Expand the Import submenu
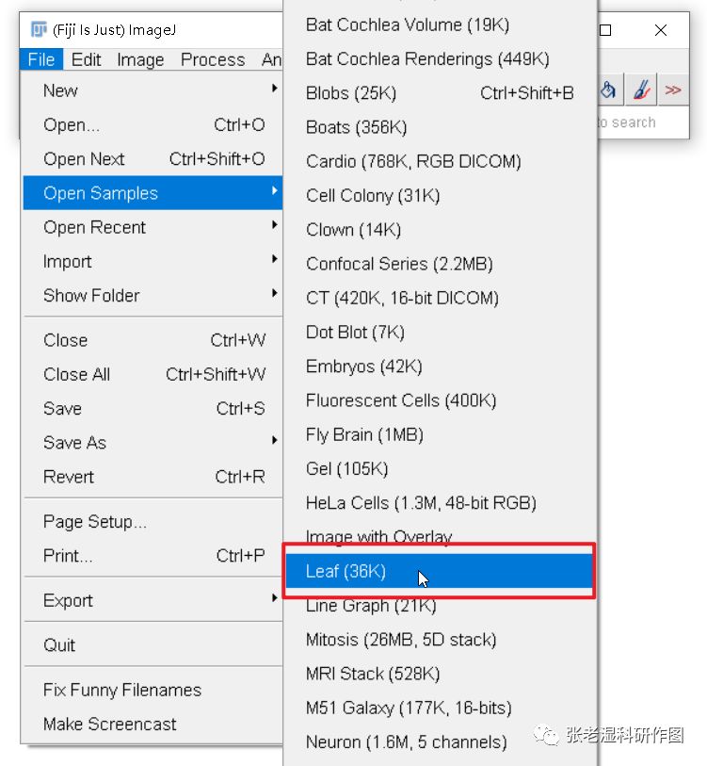 [153, 261]
